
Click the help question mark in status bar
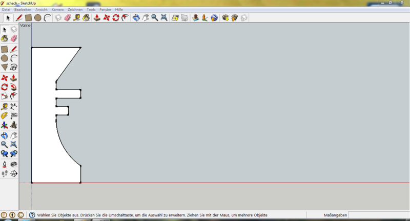click(32, 215)
